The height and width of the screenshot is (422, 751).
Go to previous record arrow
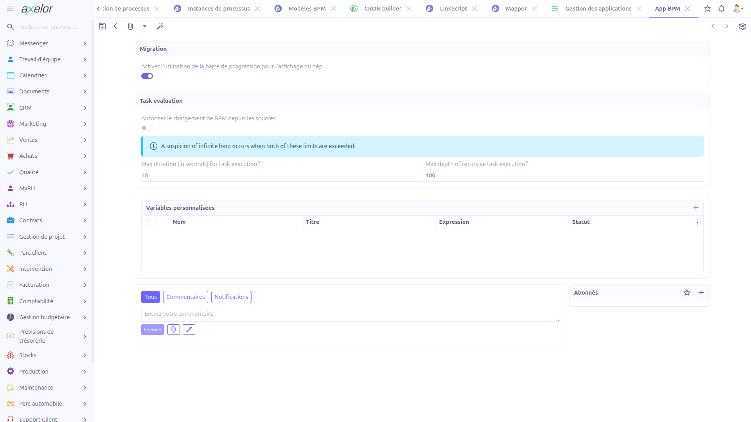point(713,26)
